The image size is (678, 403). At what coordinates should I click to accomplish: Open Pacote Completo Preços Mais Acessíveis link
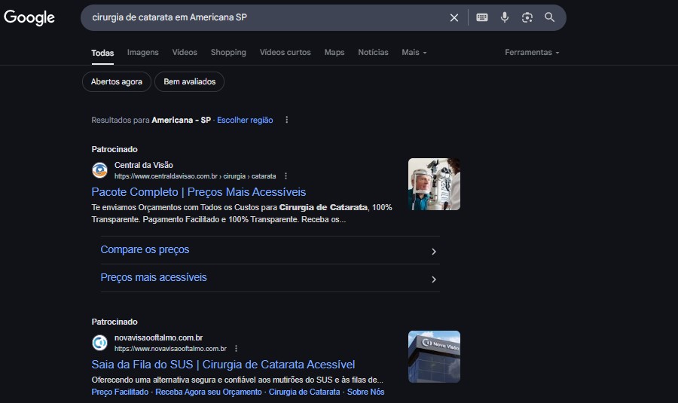pyautogui.click(x=199, y=192)
